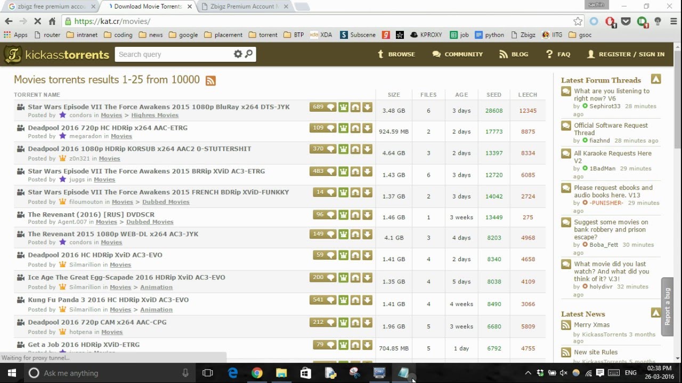The image size is (682, 383).
Task: Go to Chrome home page button
Action: coord(52,21)
